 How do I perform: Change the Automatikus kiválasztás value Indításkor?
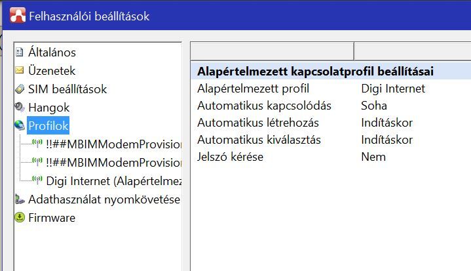click(386, 140)
